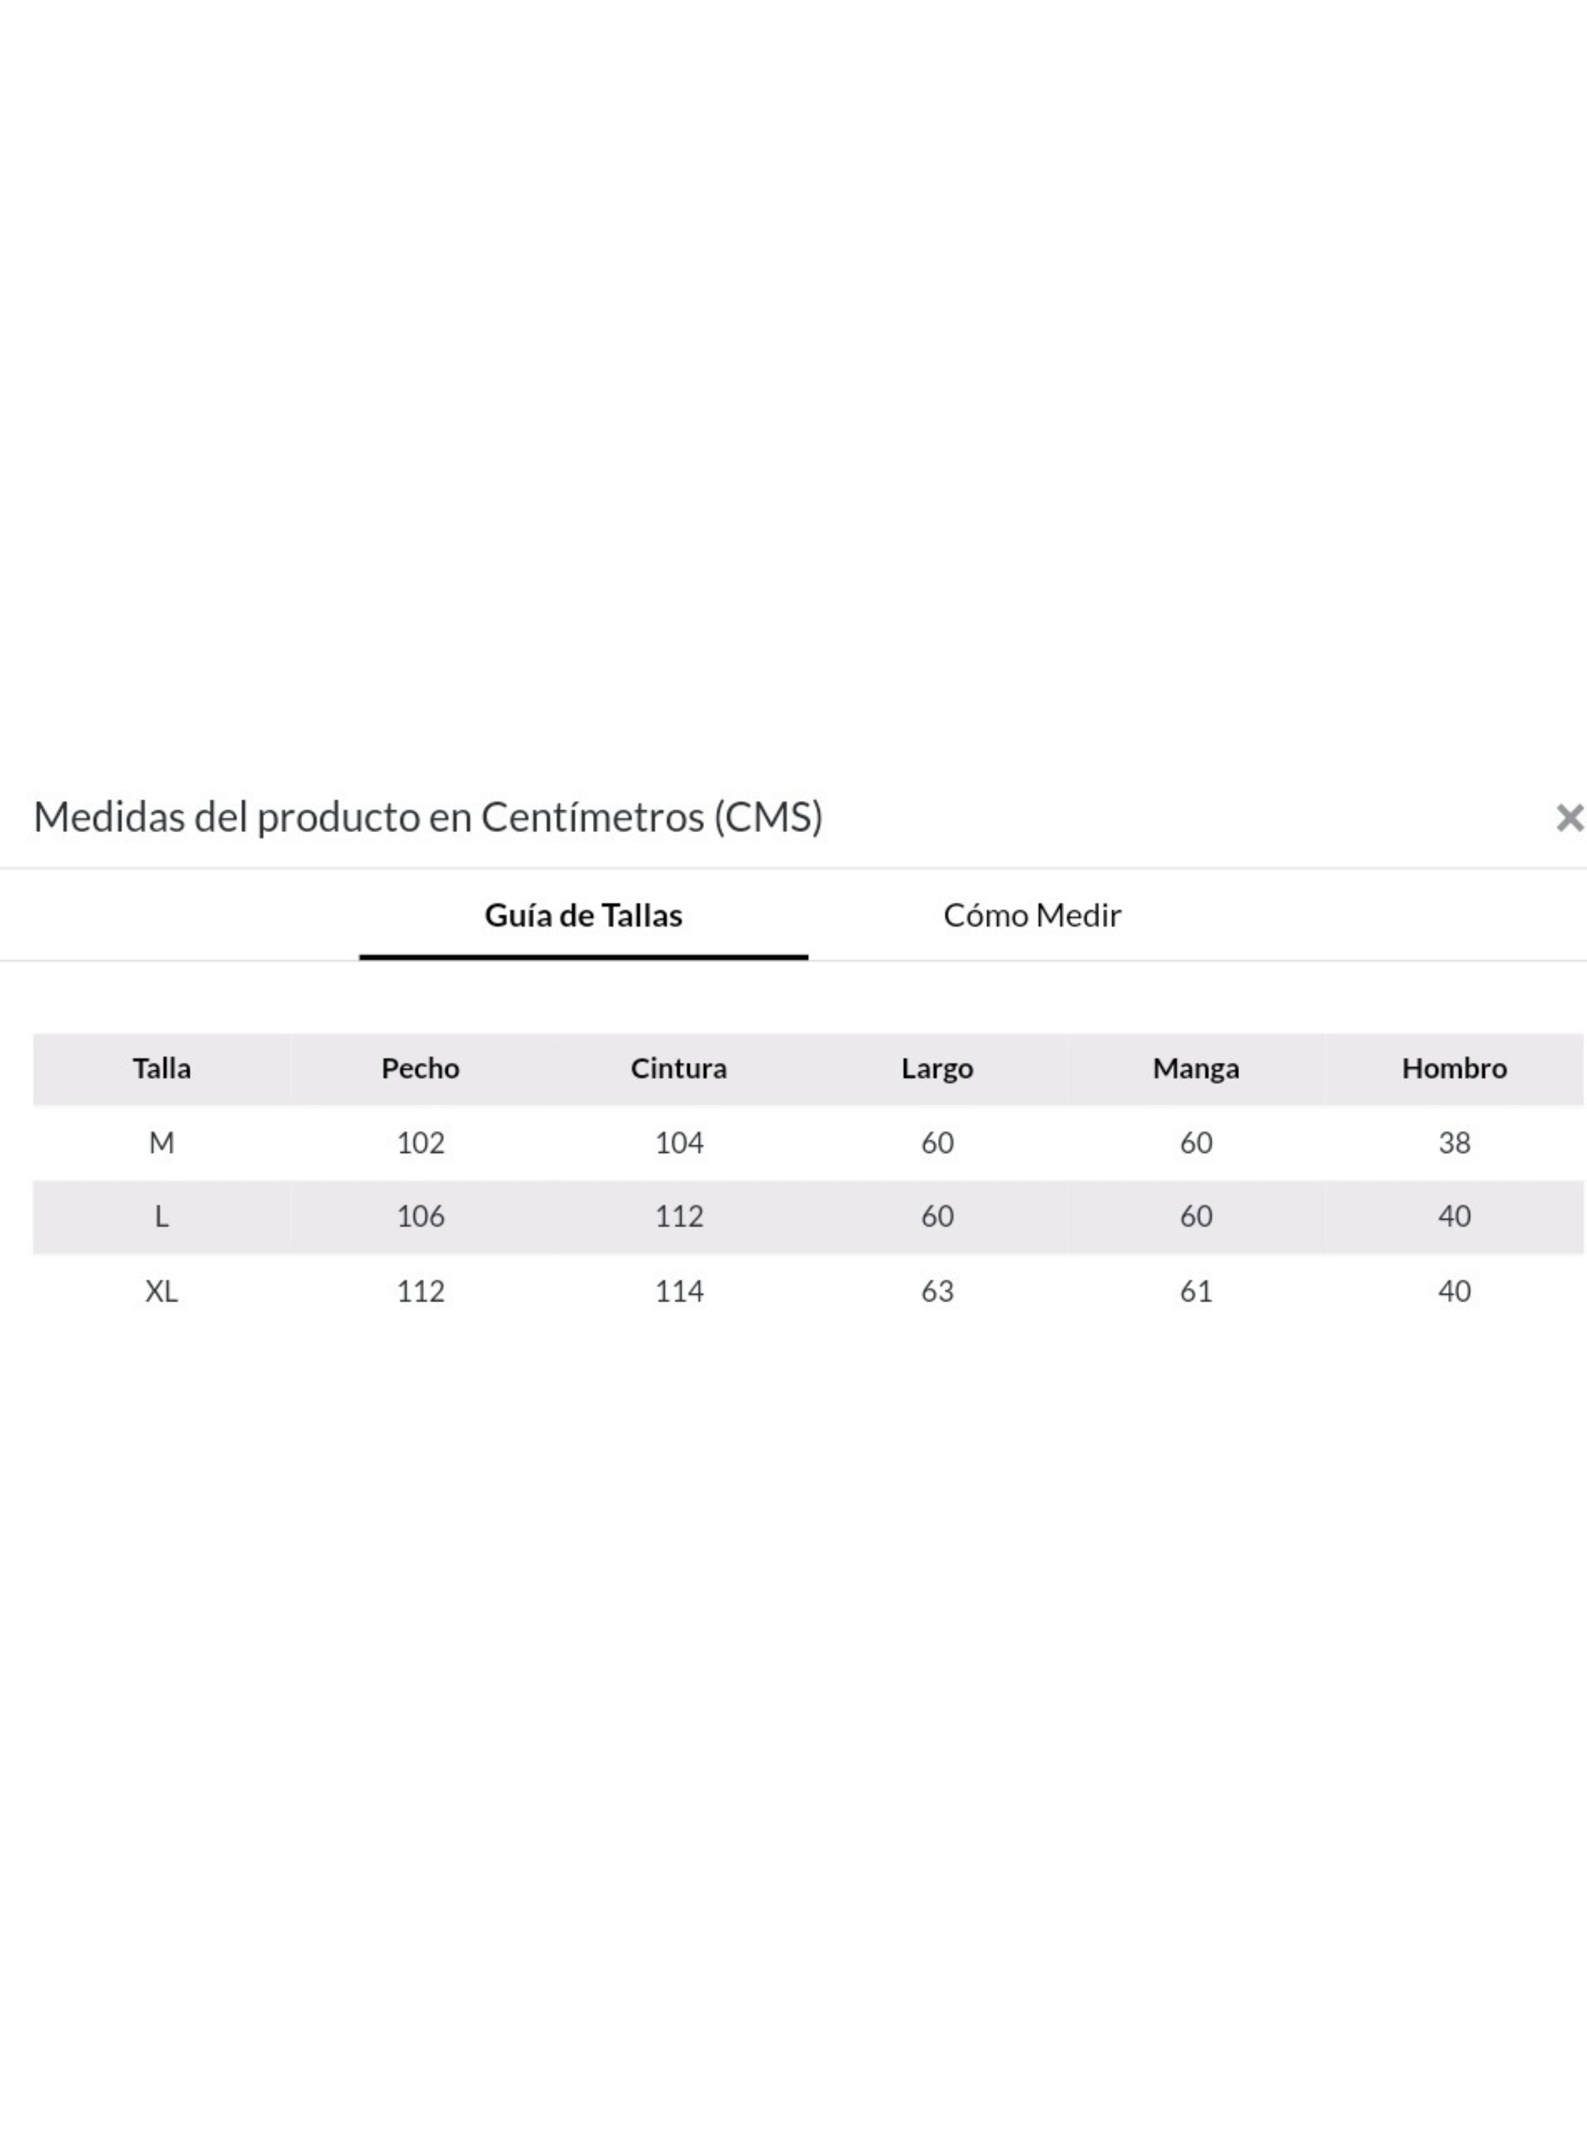Click the Manga column header
This screenshot has height=2145, width=1587.
click(x=1195, y=1068)
